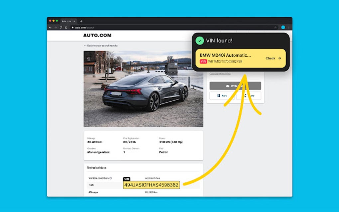Click the back arrow in the browser toolbar
The image size is (339, 212).
[50, 28]
